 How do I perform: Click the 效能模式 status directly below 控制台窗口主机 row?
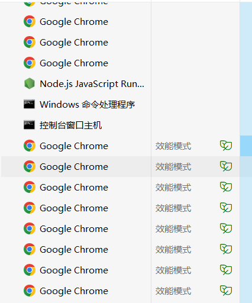tap(173, 146)
